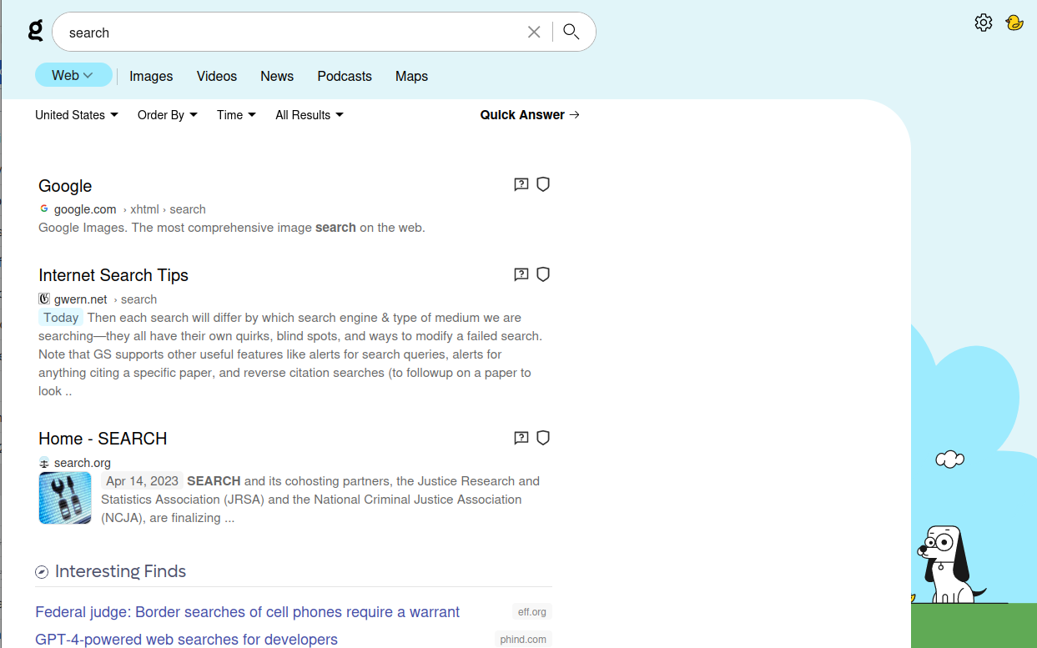
Task: Click the phind.com source tag
Action: click(x=523, y=640)
